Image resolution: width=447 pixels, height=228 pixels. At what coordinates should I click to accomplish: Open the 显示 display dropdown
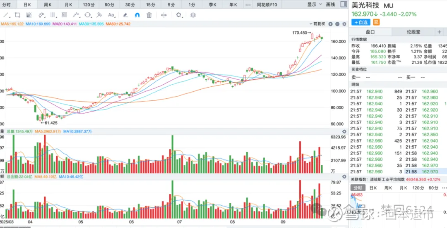pyautogui.click(x=314, y=5)
